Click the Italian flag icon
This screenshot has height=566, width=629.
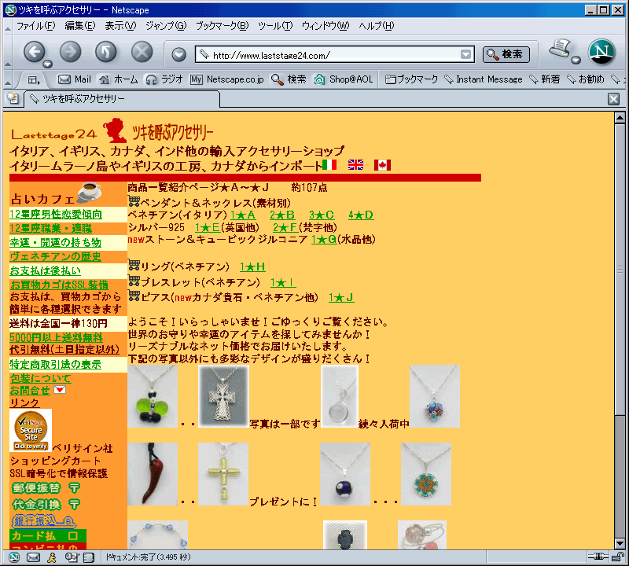point(329,164)
